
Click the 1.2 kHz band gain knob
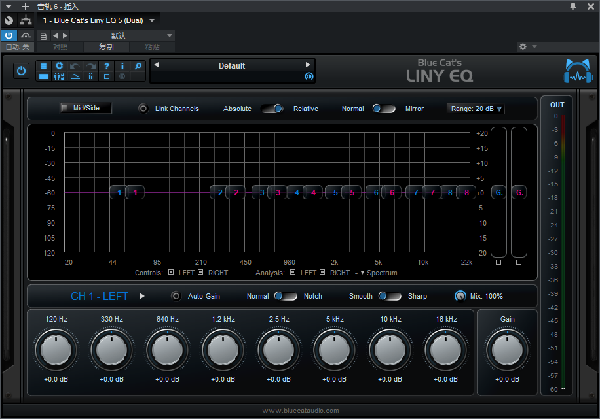click(223, 350)
